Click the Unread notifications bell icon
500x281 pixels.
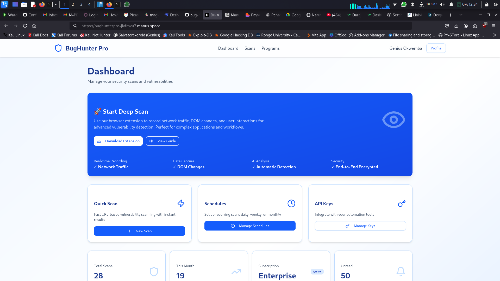[x=401, y=272]
